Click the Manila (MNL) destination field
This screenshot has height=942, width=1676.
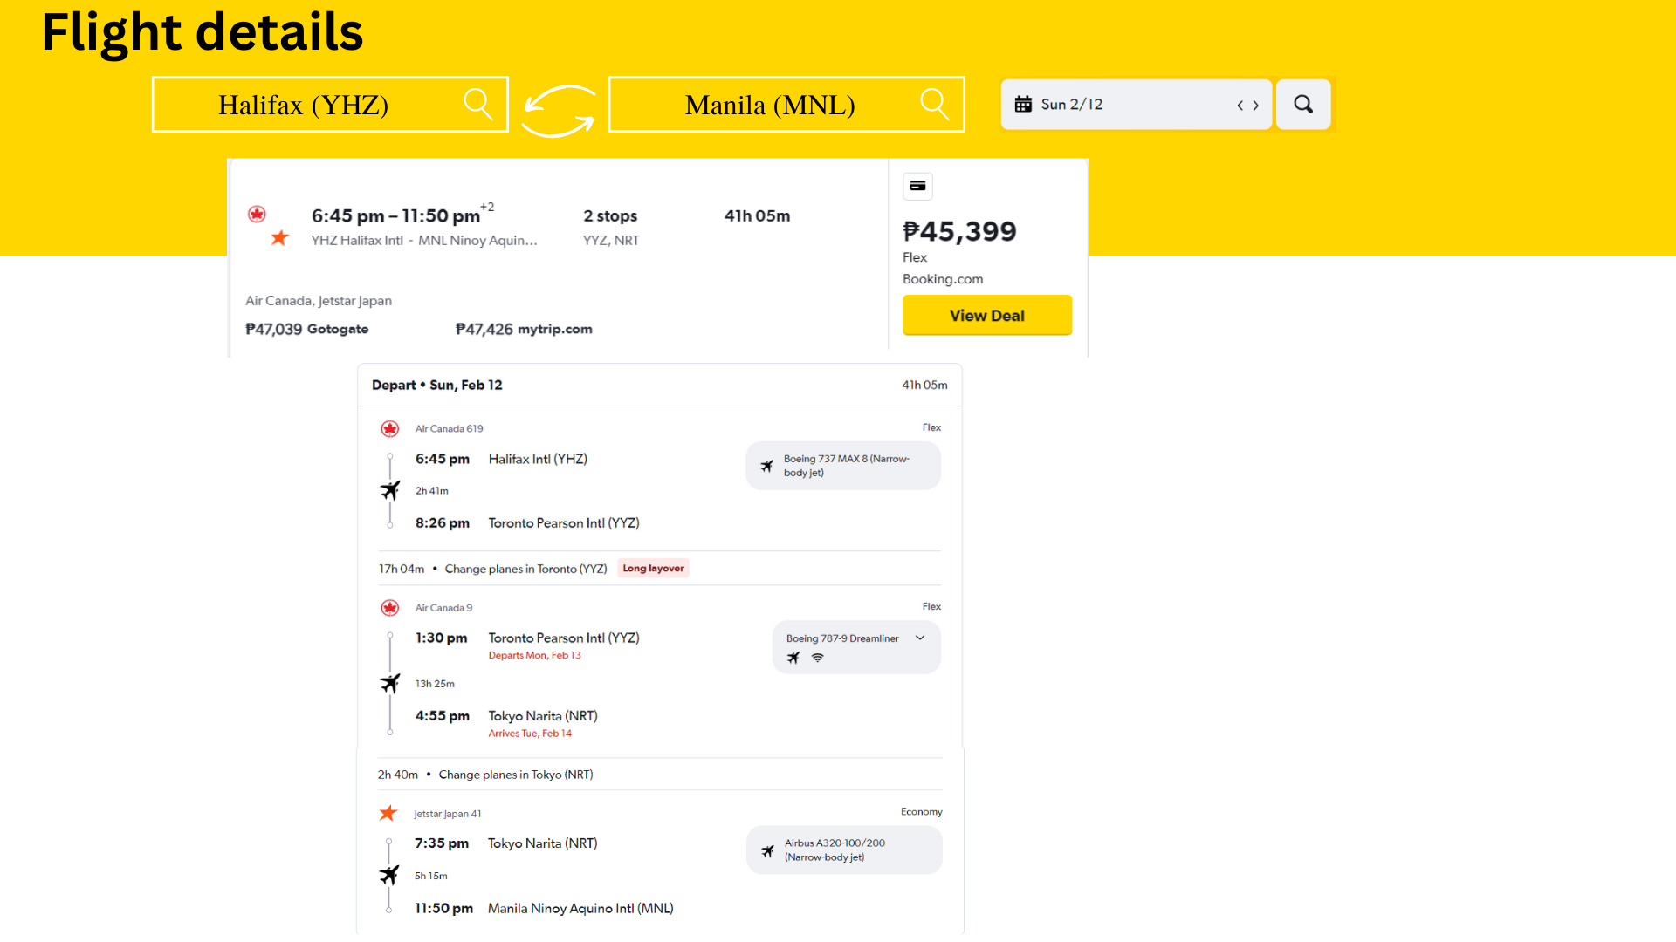(769, 105)
